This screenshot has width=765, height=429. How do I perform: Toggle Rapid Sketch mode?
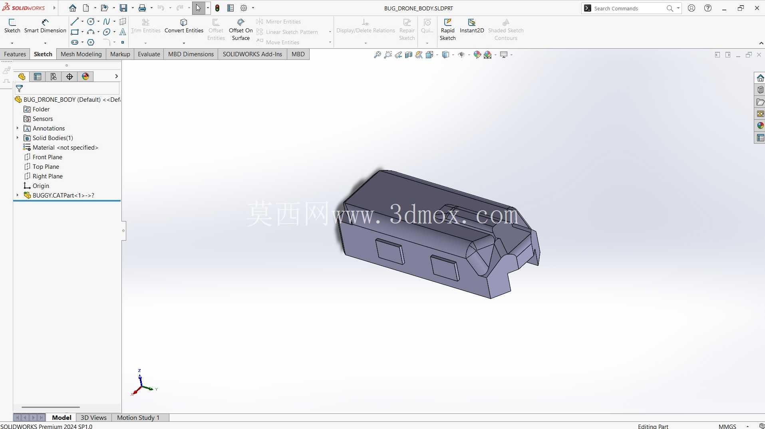tap(447, 30)
